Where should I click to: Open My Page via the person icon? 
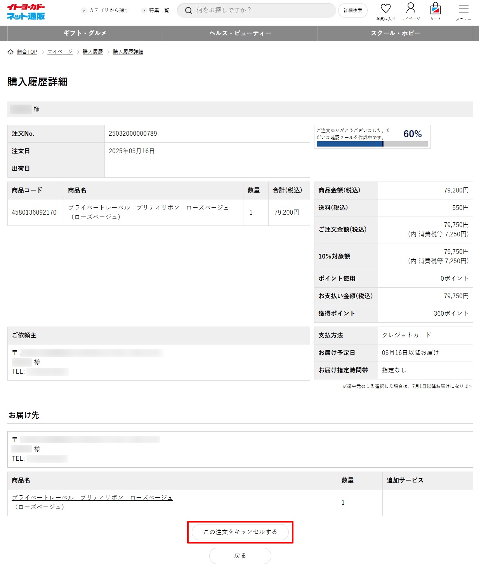coord(410,9)
